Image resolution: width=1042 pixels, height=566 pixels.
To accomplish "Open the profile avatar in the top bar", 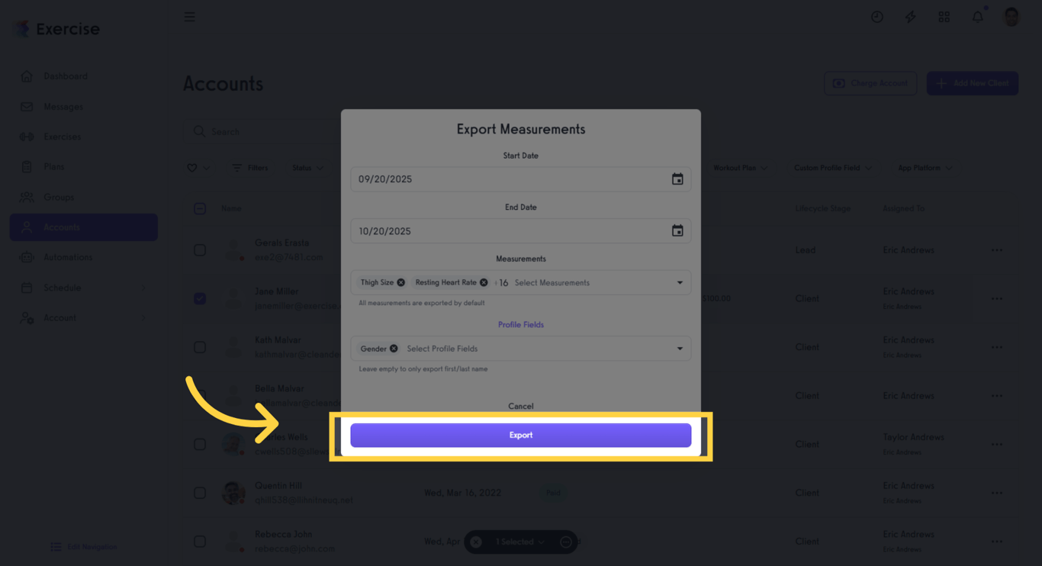I will tap(1011, 16).
